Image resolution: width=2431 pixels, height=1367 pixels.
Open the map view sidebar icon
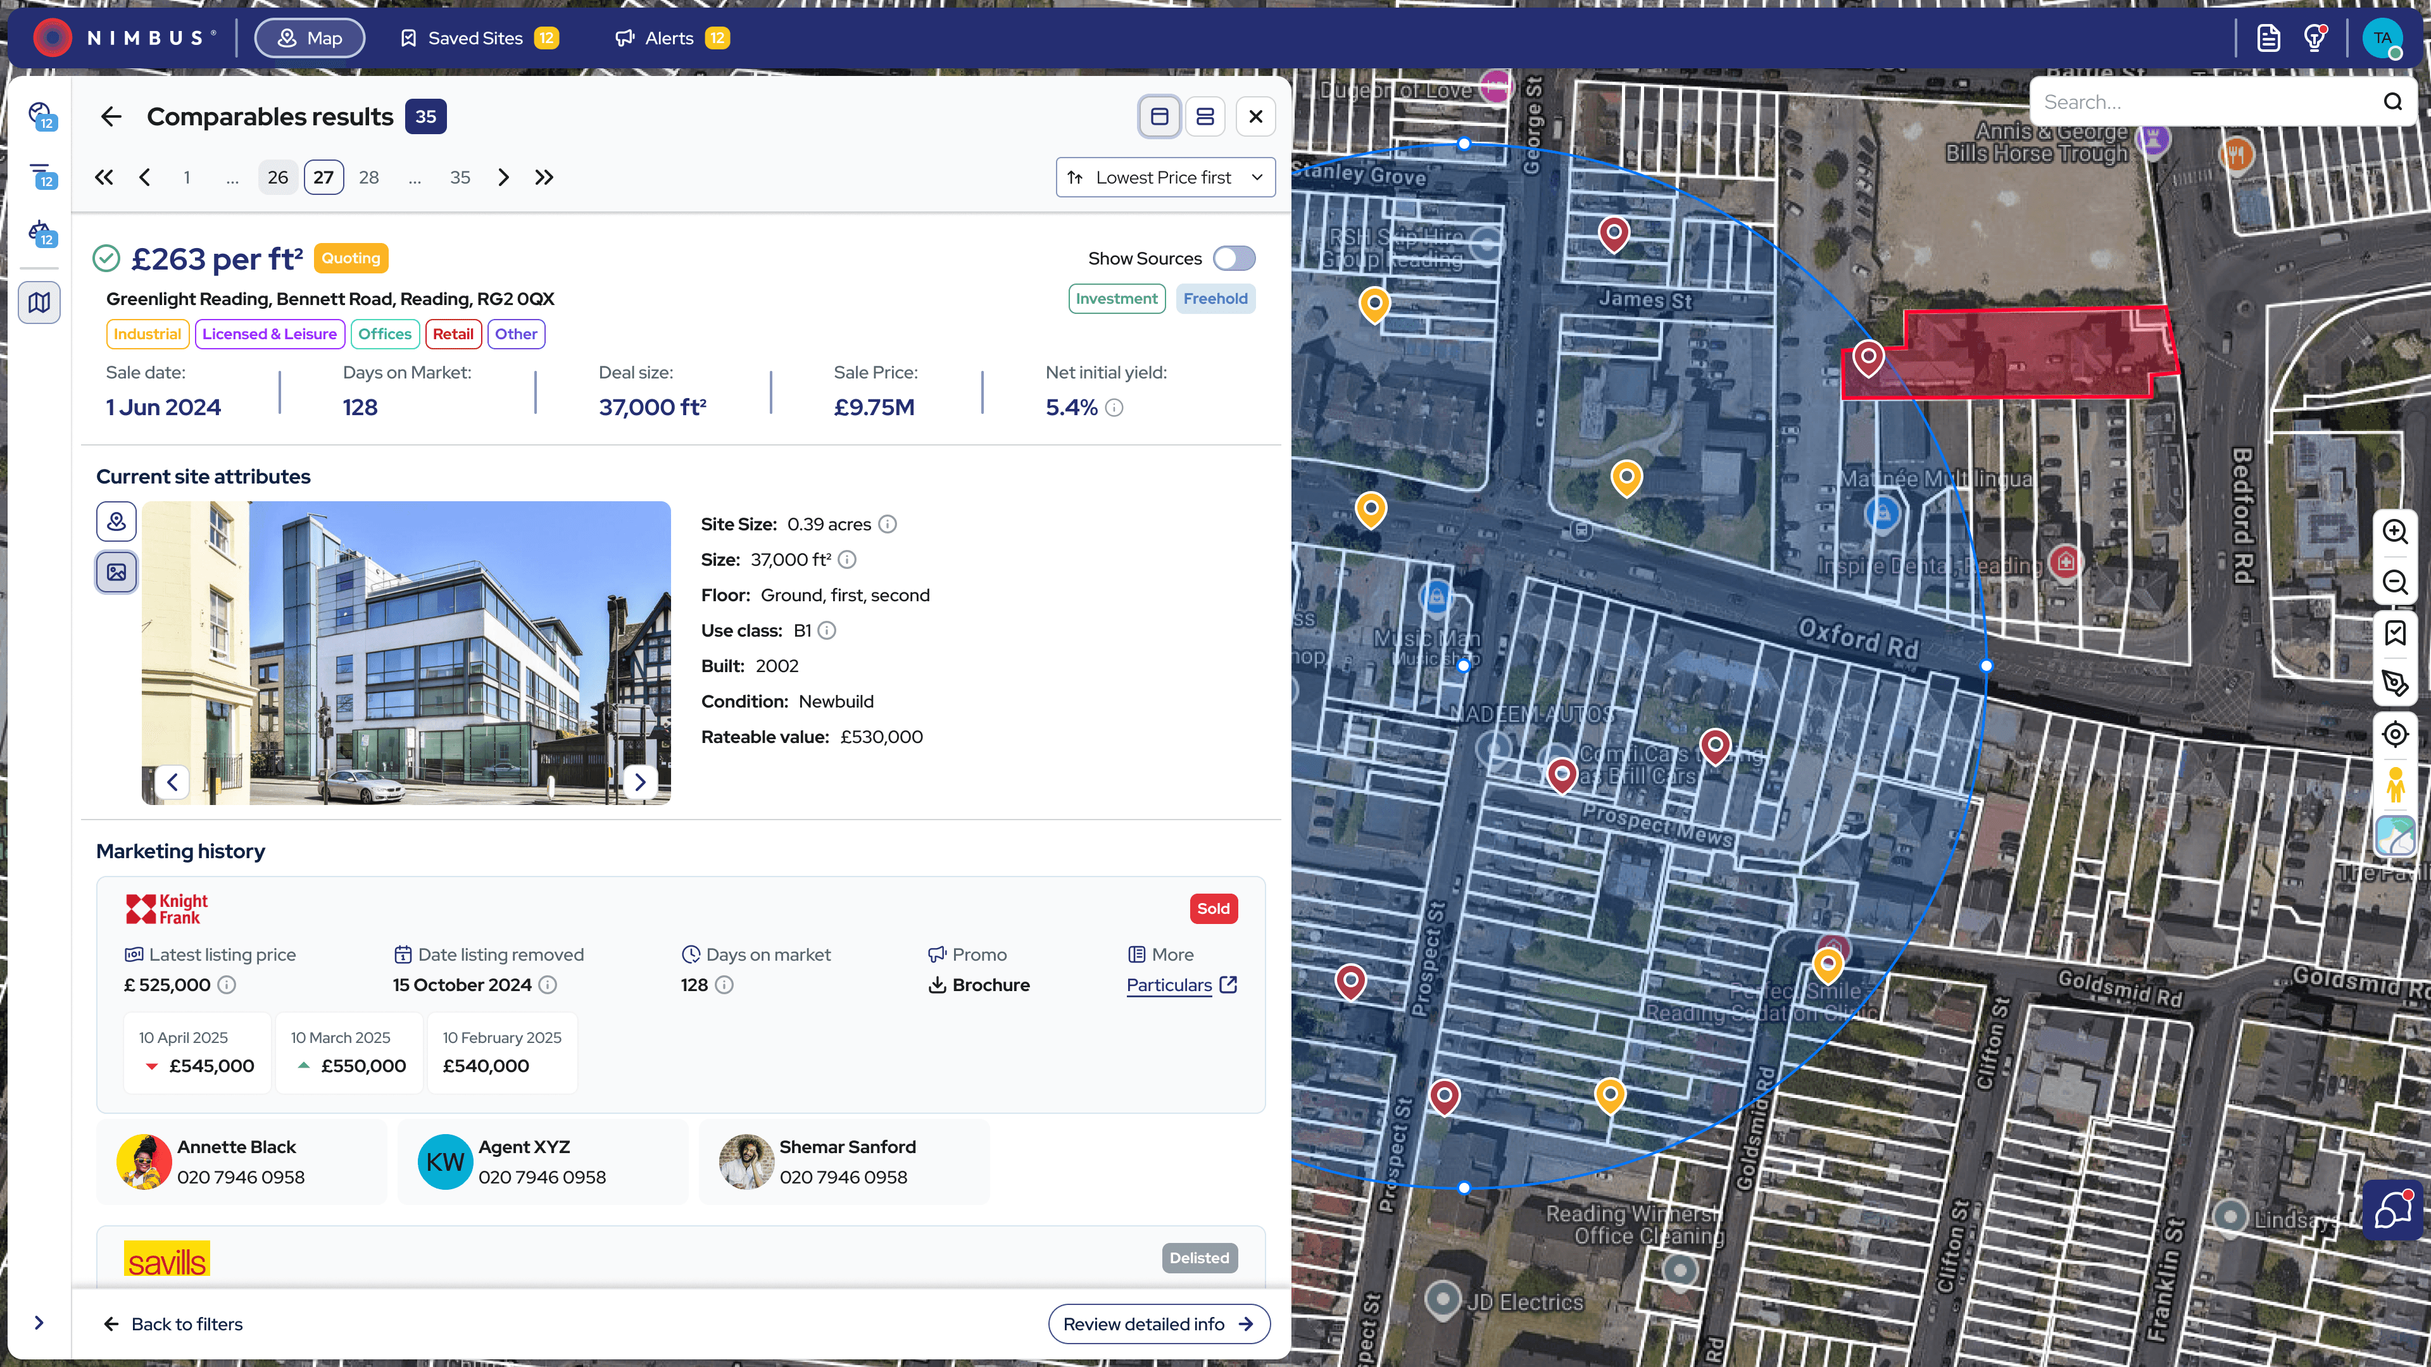(40, 303)
